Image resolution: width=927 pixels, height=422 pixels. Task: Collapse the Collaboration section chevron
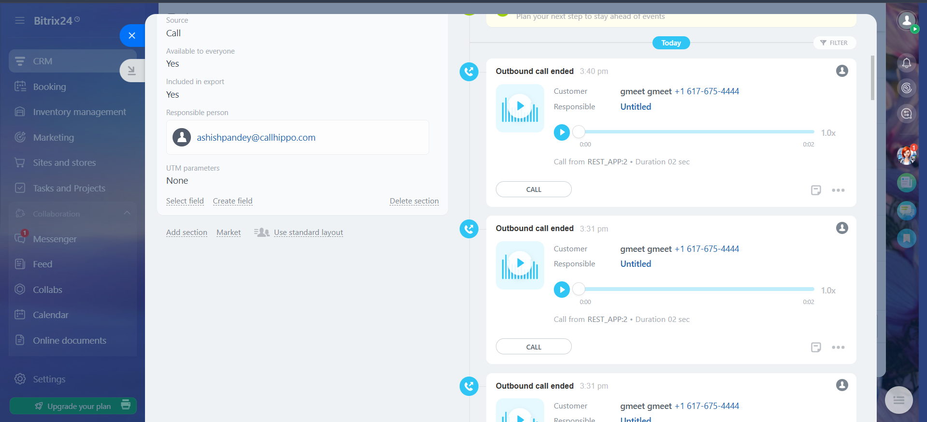(x=127, y=213)
